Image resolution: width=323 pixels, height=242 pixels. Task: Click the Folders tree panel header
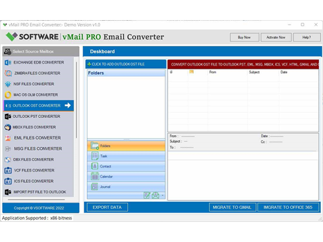126,73
